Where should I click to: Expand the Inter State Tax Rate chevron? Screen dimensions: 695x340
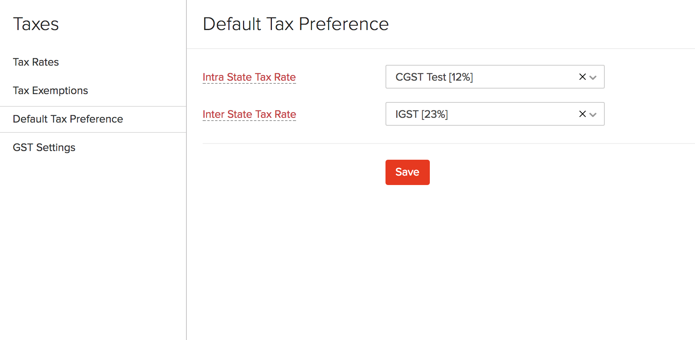pyautogui.click(x=593, y=115)
